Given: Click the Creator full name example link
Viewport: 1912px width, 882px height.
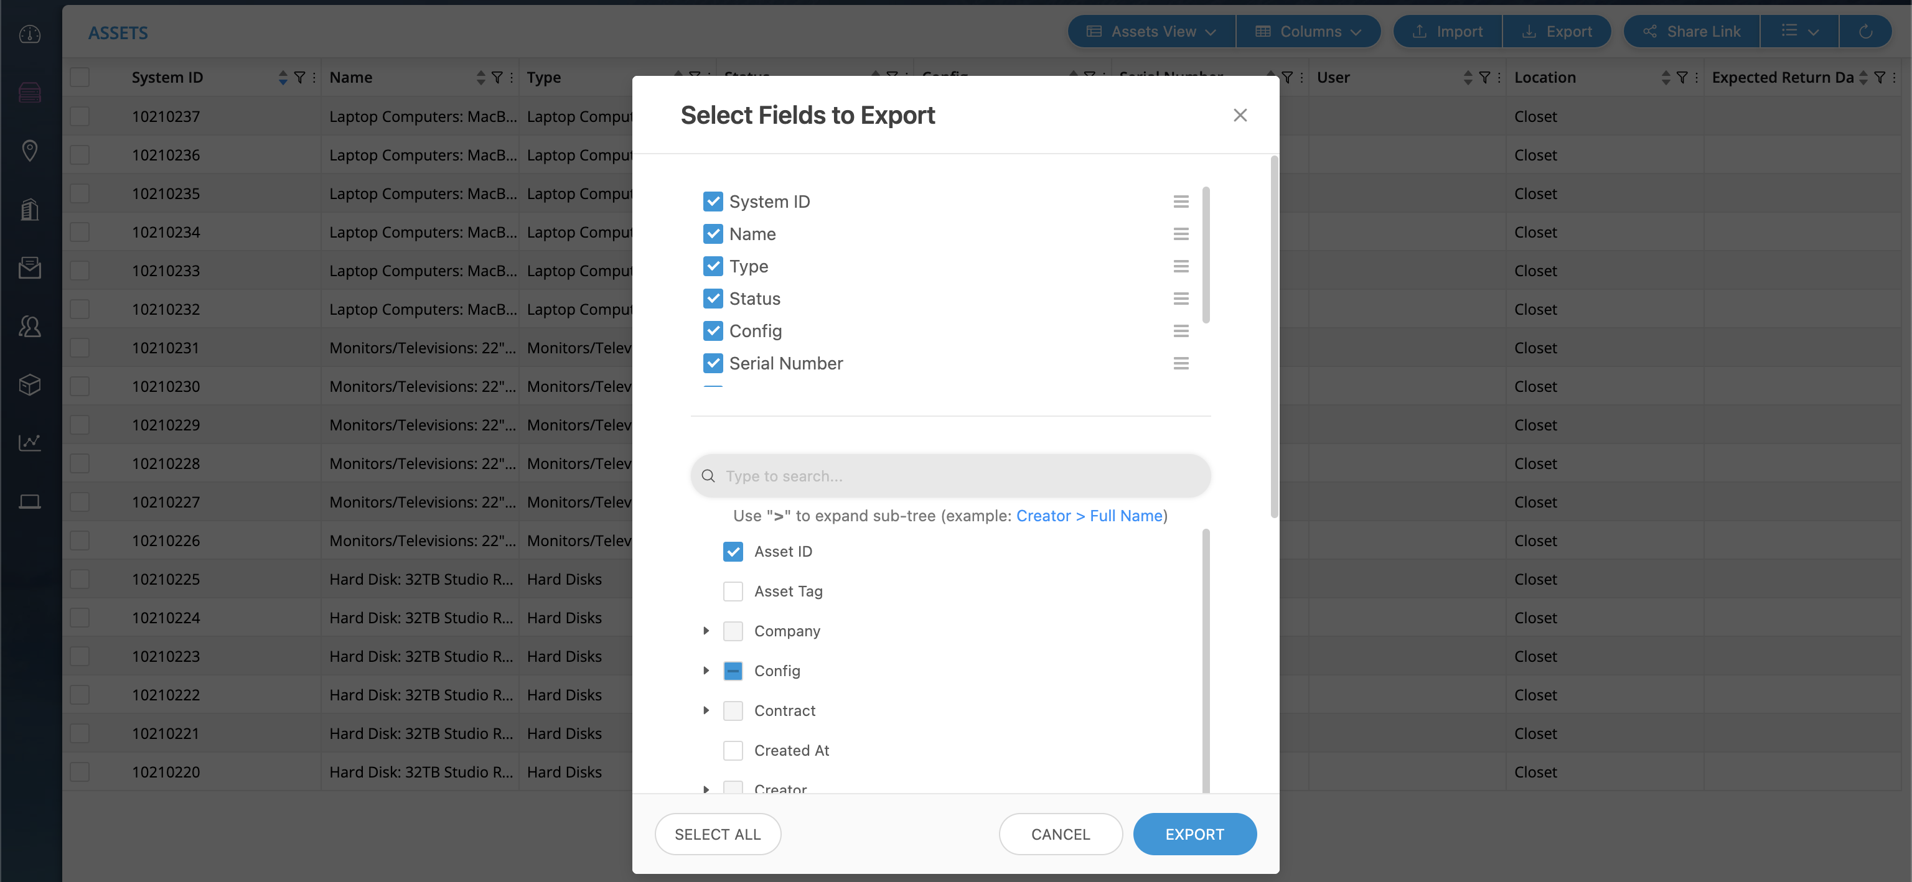Looking at the screenshot, I should coord(1090,516).
